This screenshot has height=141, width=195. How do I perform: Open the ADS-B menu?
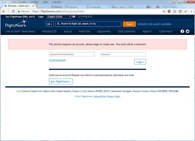[x=68, y=31]
